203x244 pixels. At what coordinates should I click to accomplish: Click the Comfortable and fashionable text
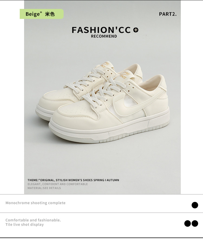pyautogui.click(x=33, y=220)
